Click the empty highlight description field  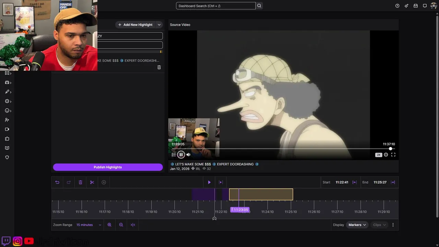coord(130,45)
